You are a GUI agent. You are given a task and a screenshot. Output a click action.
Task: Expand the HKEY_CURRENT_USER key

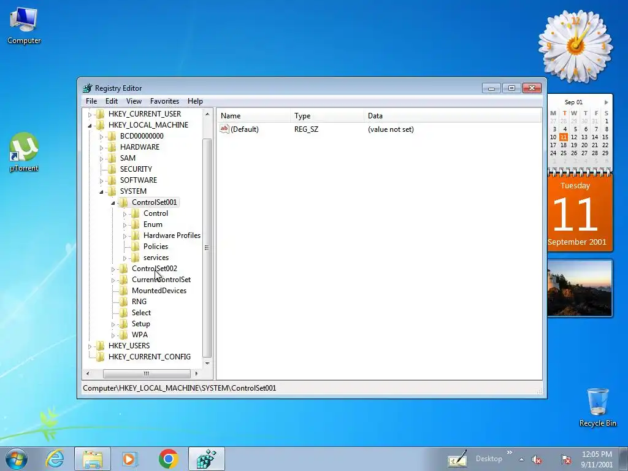click(x=90, y=115)
